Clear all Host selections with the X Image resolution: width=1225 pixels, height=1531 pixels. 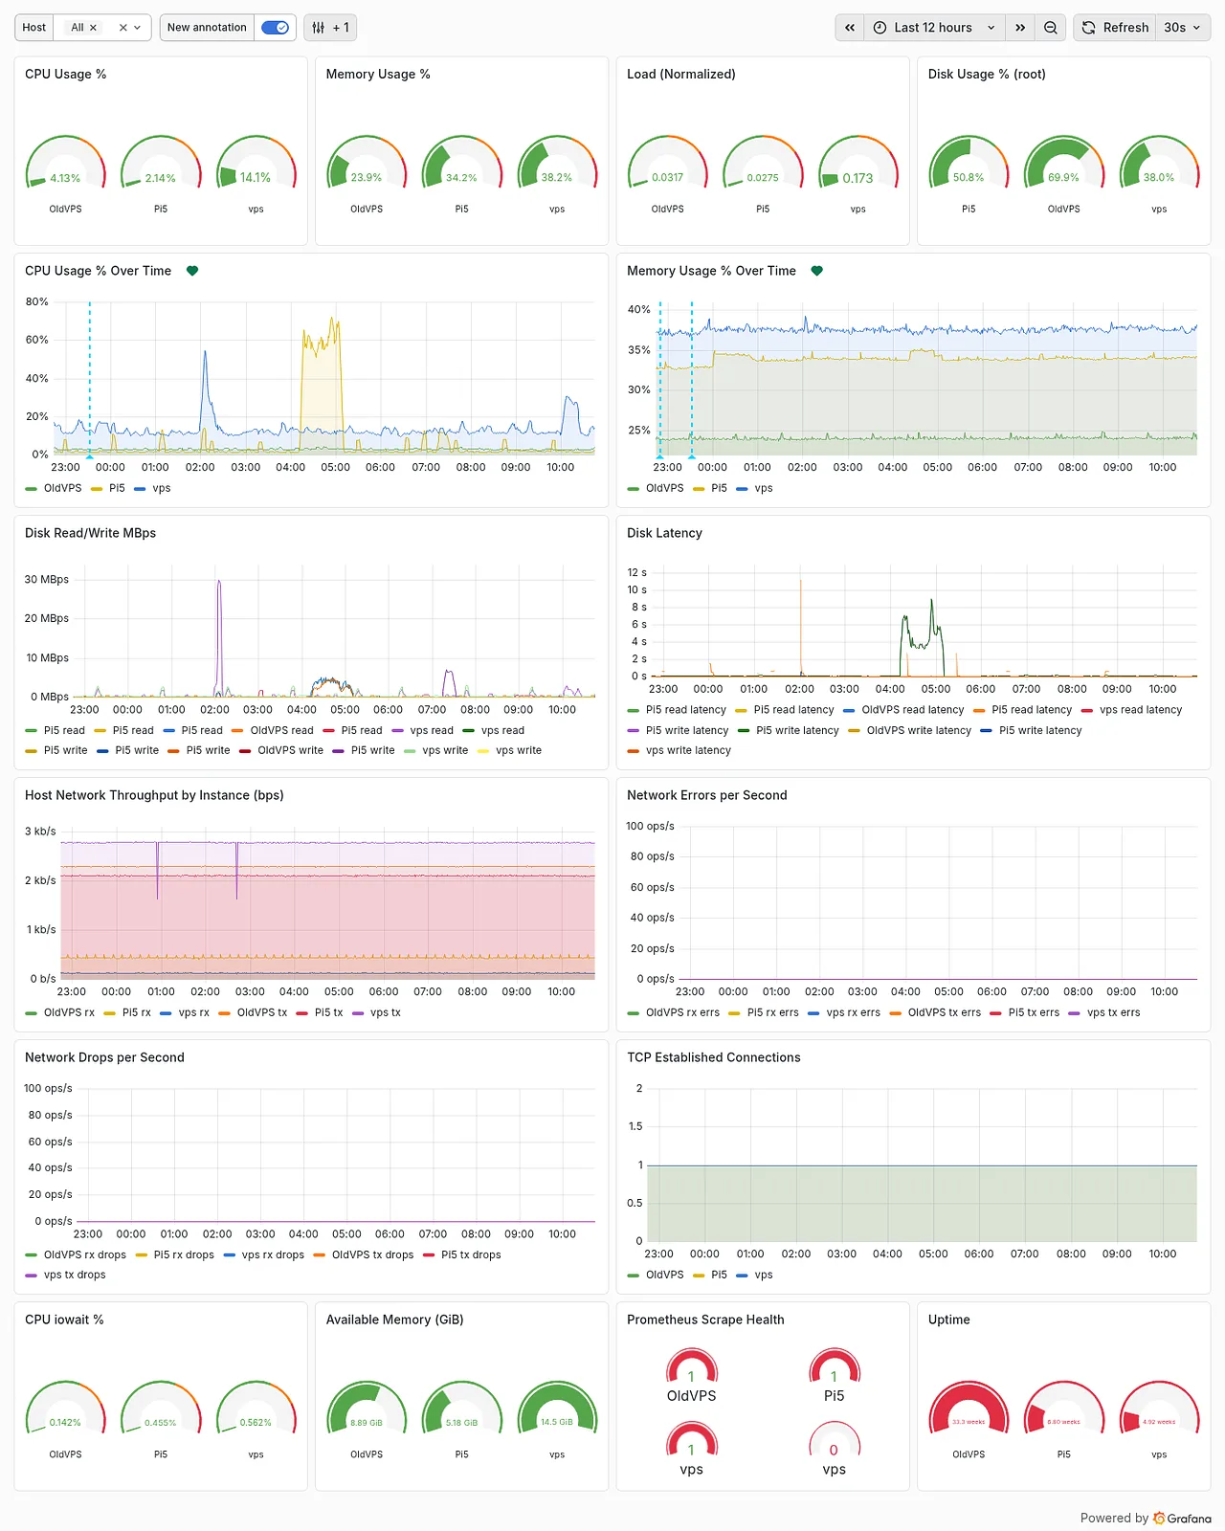[122, 28]
